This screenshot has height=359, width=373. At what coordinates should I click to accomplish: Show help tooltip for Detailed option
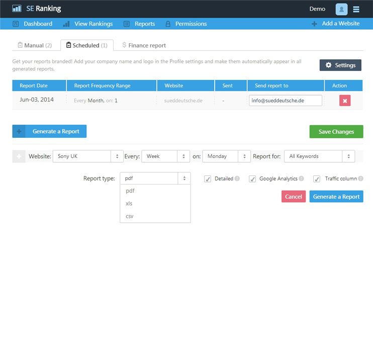coord(237,178)
